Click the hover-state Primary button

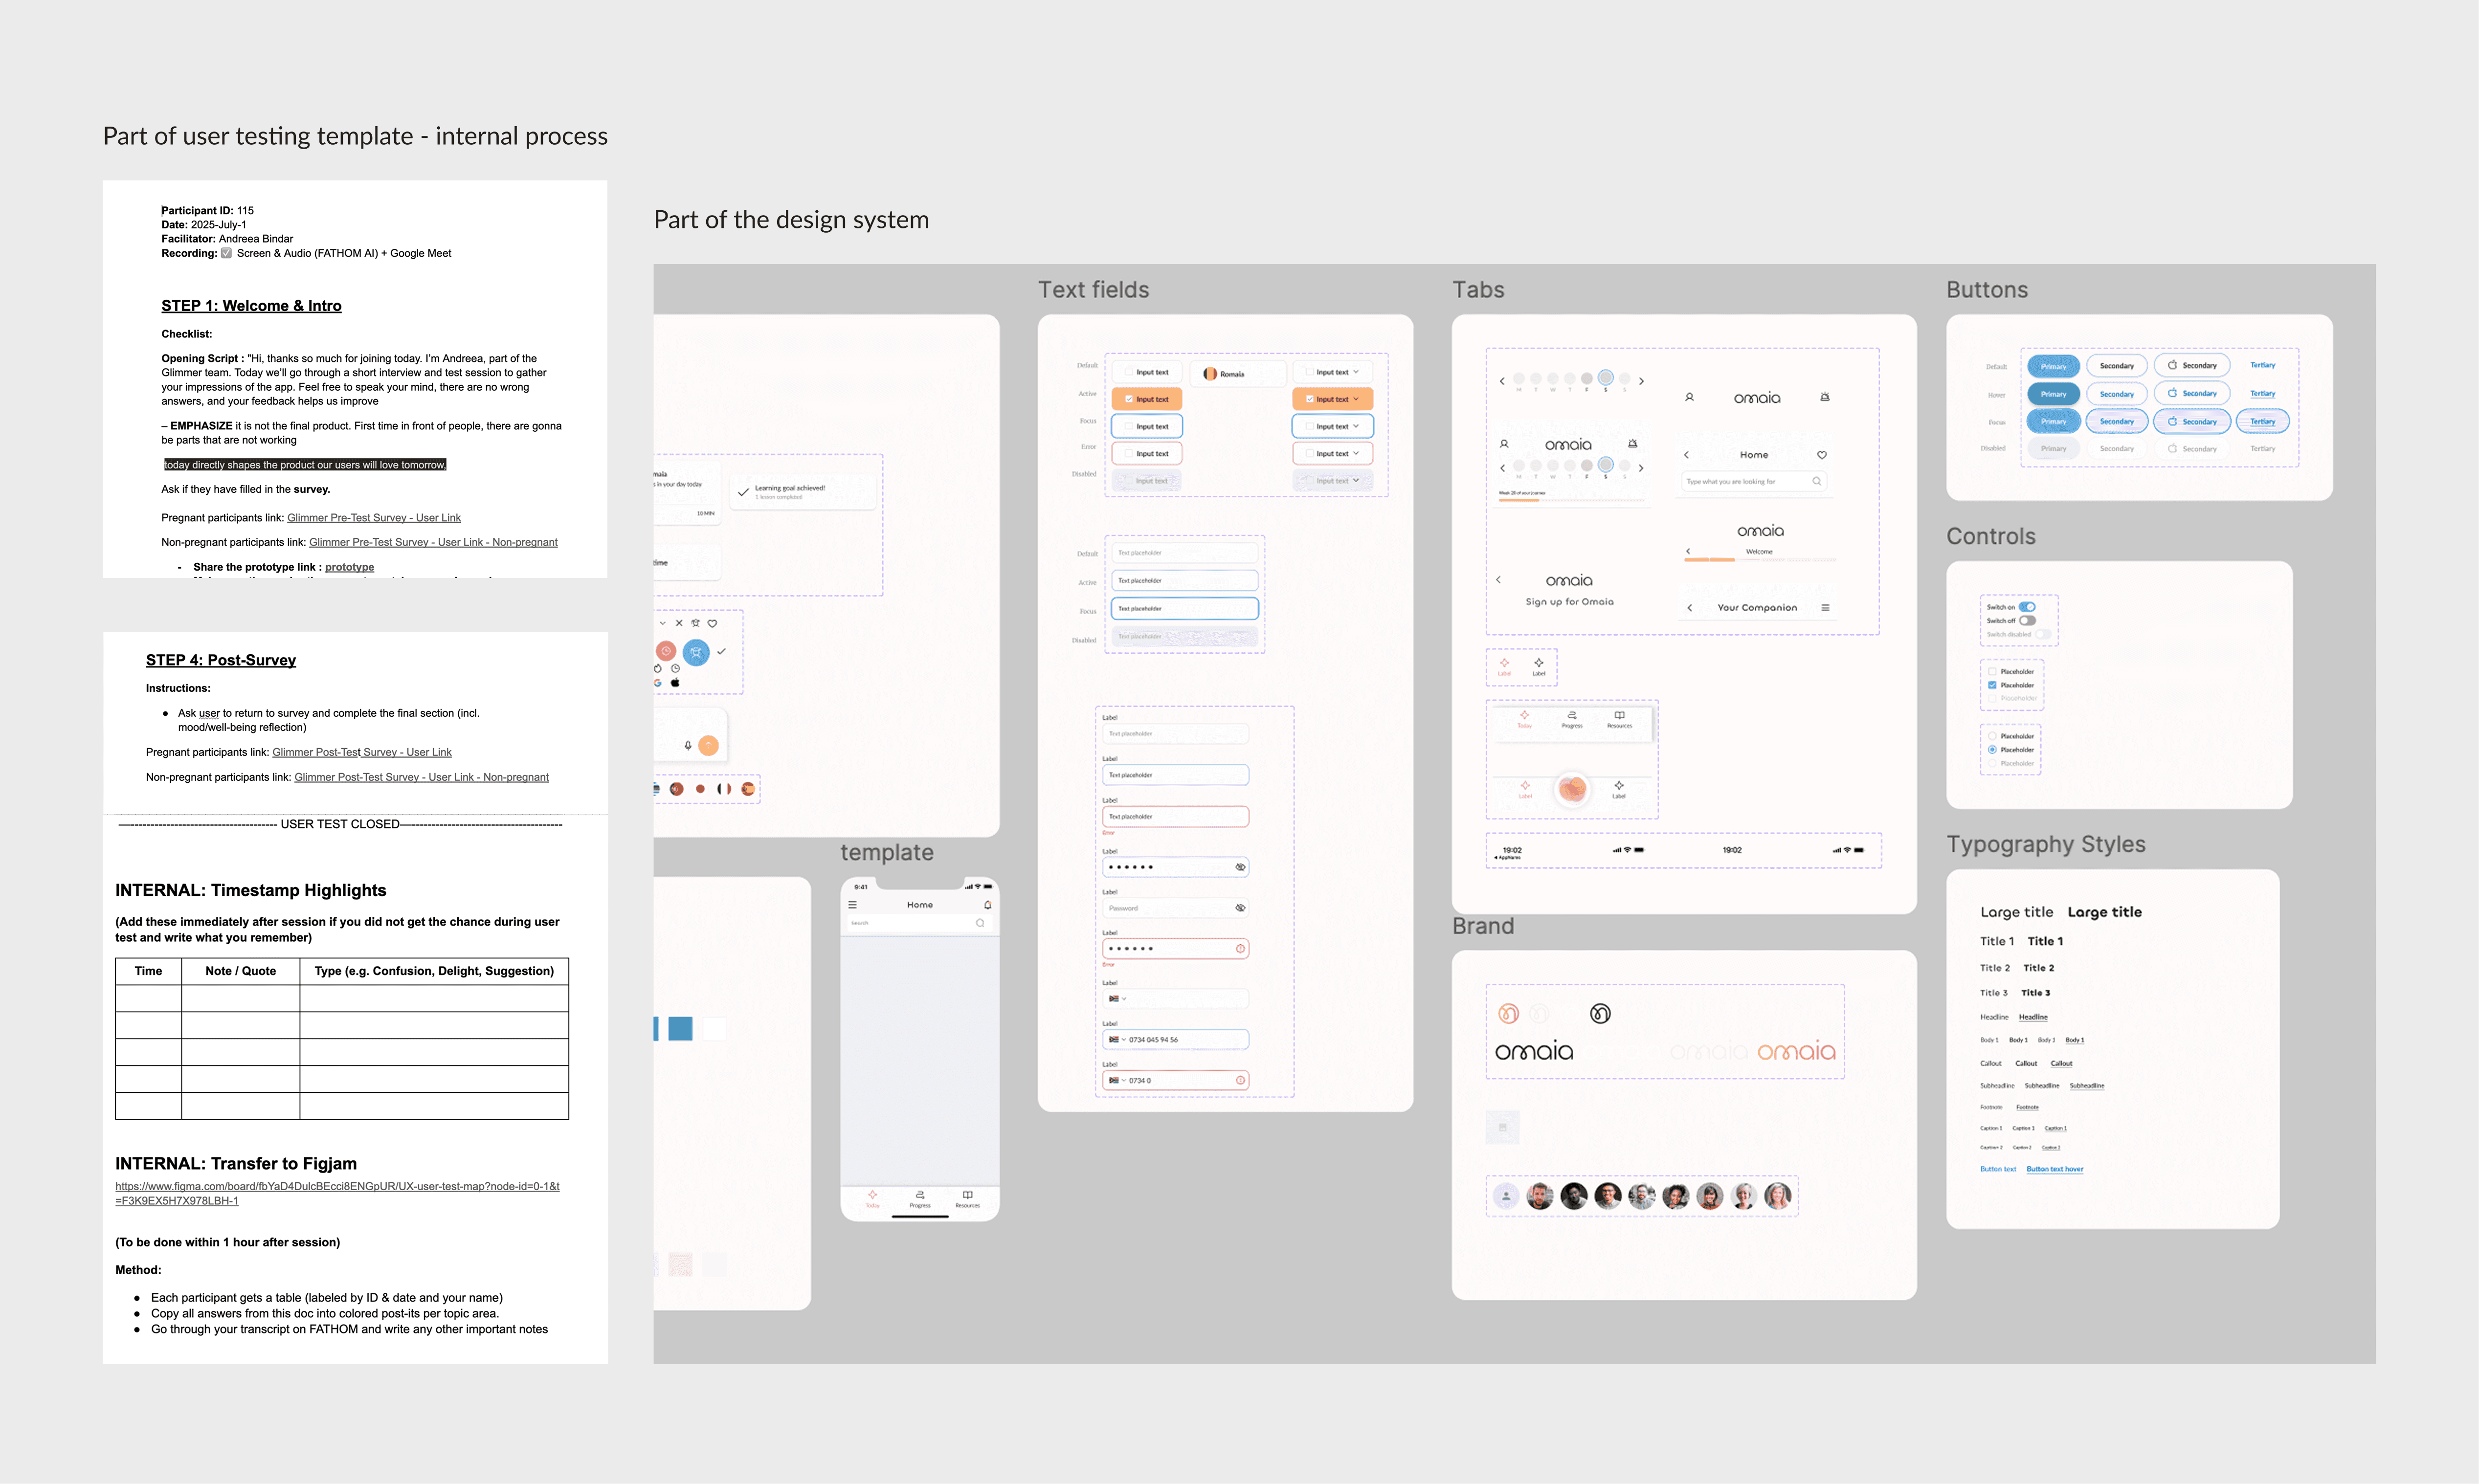coord(2053,394)
